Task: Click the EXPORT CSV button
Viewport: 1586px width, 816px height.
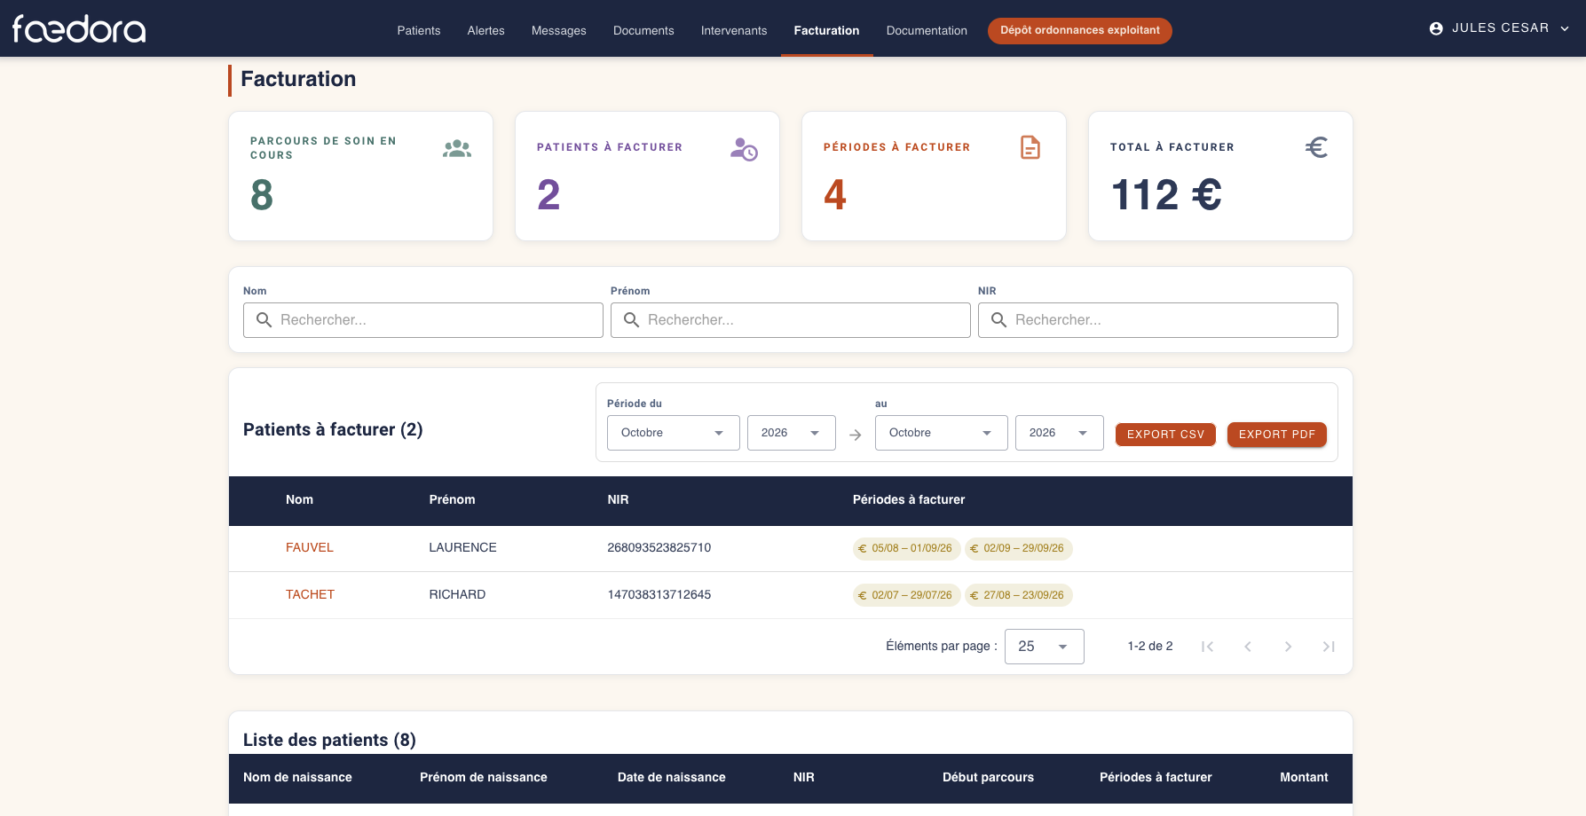Action: click(x=1165, y=434)
